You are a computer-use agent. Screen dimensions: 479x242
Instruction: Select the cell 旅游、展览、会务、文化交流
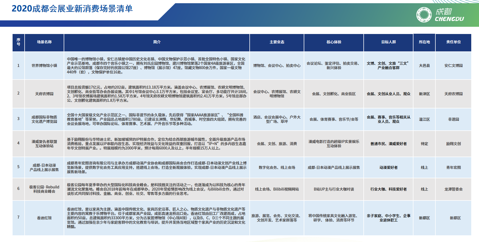point(277,218)
